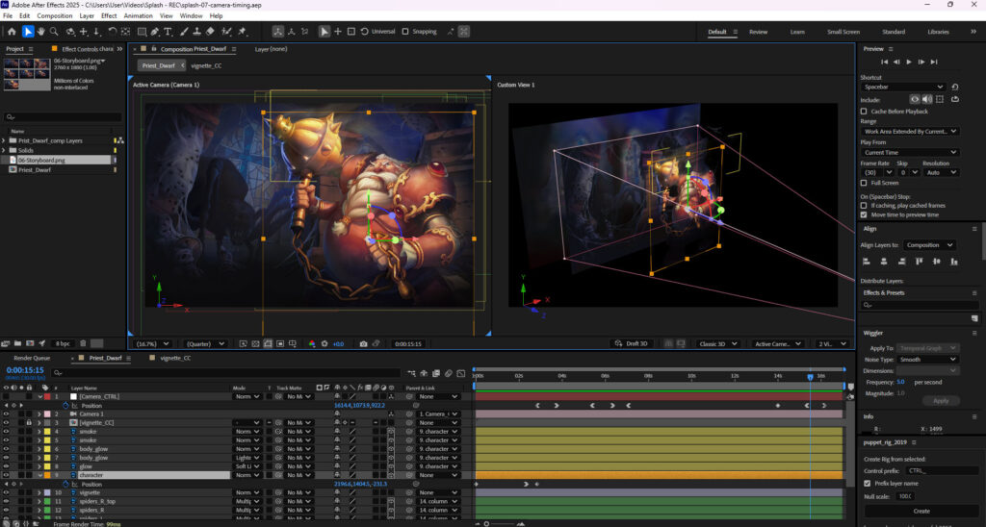Switch to Review workspace tab
This screenshot has width=986, height=527.
(758, 32)
